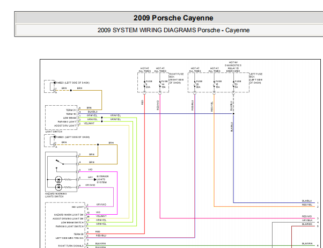Select the "LOW BEAM" terminal of light switch
This screenshot has width=323, height=248.
[x=70, y=118]
